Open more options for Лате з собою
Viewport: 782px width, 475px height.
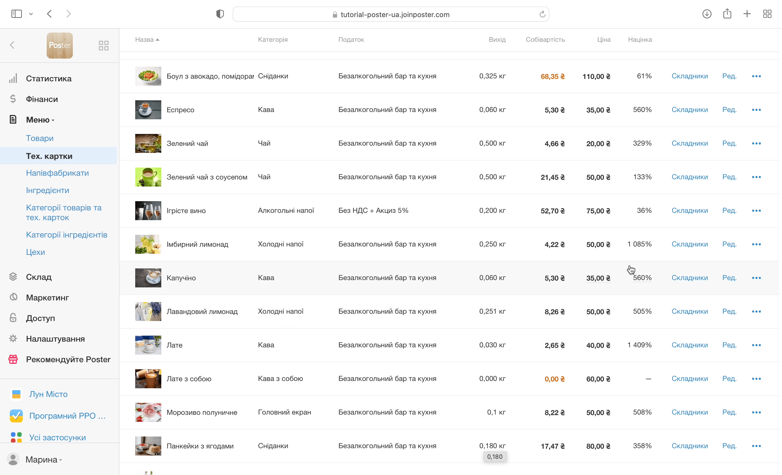tap(756, 379)
